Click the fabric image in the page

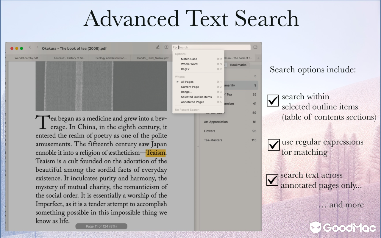tap(101, 86)
